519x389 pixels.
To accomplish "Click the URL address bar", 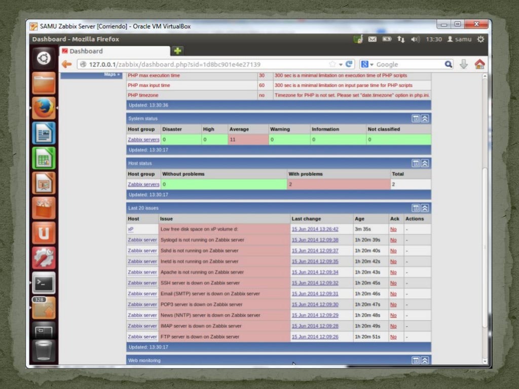I will pyautogui.click(x=203, y=64).
